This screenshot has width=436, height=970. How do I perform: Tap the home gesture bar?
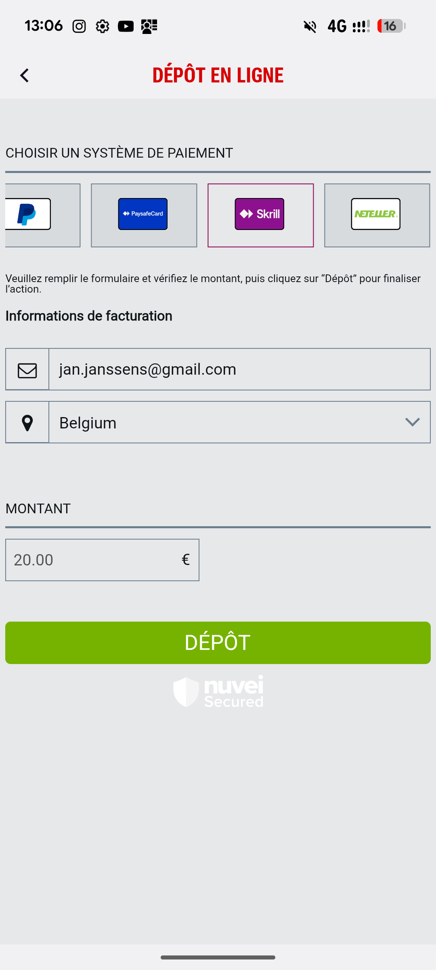pyautogui.click(x=218, y=957)
